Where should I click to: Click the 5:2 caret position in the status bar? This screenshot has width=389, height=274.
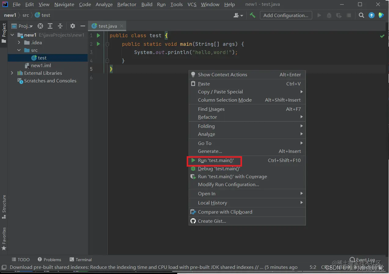(313, 267)
